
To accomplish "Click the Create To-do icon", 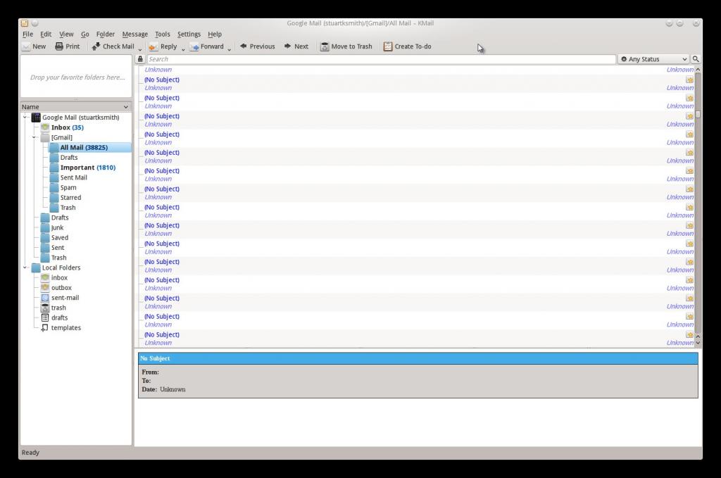I will pos(388,46).
